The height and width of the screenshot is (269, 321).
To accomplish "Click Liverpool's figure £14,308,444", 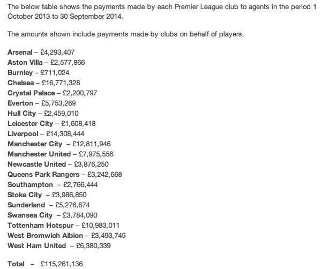I will click(x=65, y=133).
